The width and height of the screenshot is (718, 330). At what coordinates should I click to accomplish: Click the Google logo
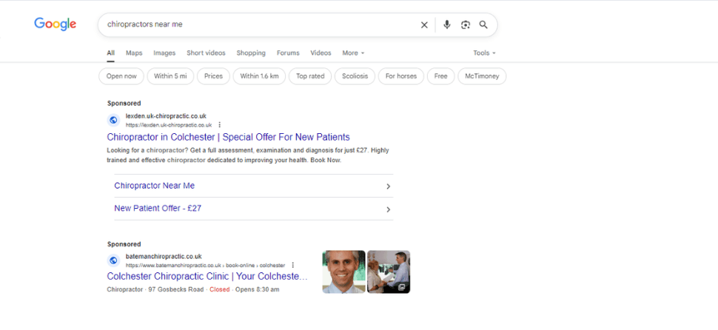[55, 24]
